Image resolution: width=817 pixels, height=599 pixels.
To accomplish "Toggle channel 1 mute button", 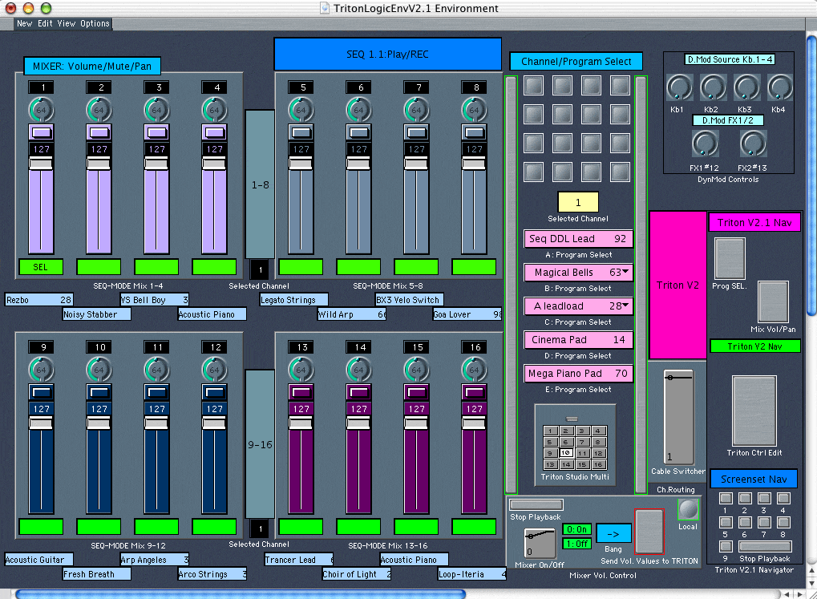I will tap(41, 132).
